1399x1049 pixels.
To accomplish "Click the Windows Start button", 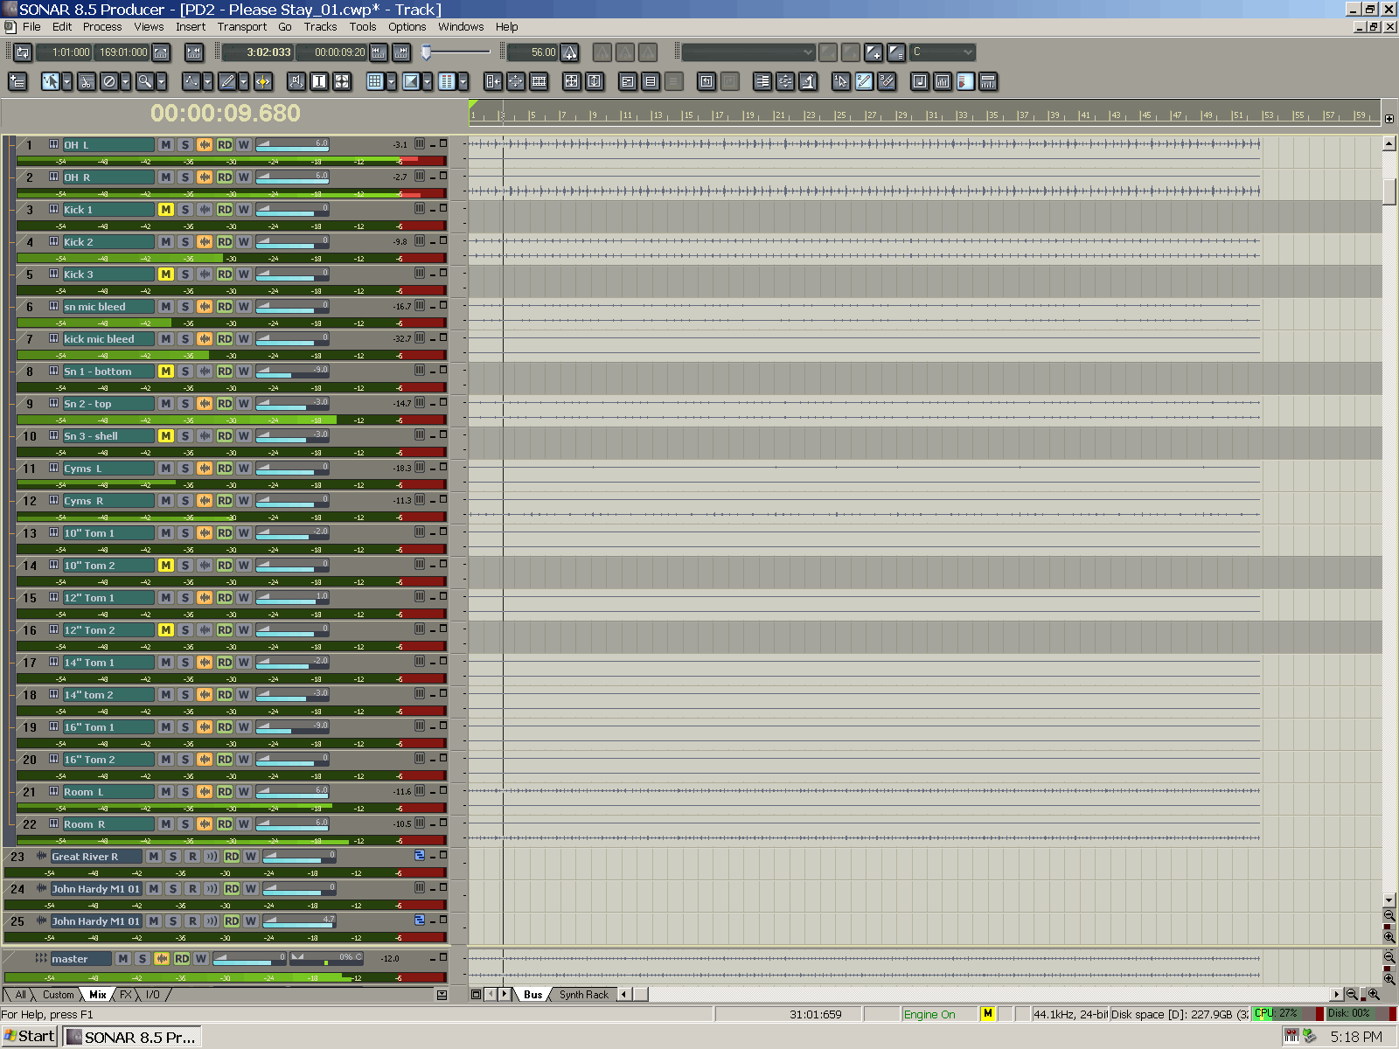I will [30, 1037].
